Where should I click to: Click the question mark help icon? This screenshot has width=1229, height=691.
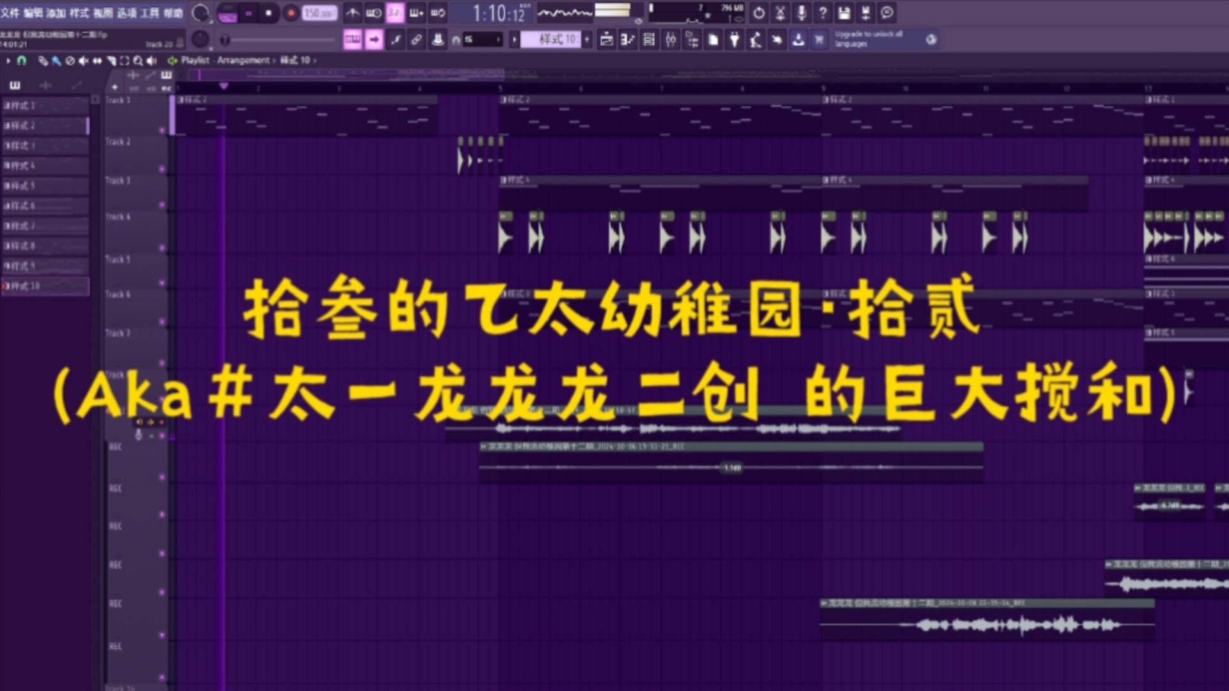(x=823, y=13)
